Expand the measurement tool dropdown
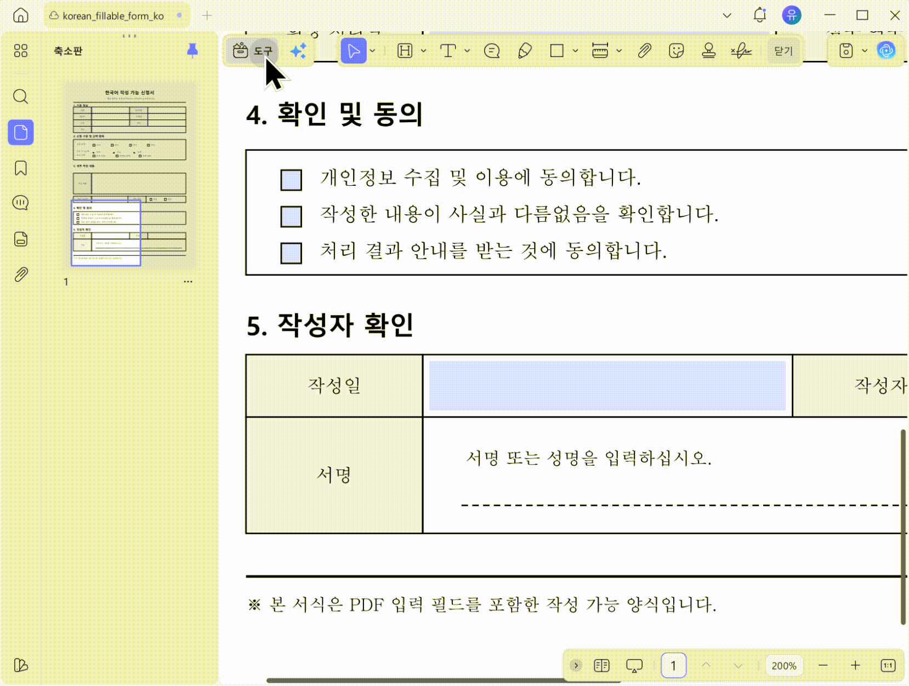 pyautogui.click(x=620, y=51)
